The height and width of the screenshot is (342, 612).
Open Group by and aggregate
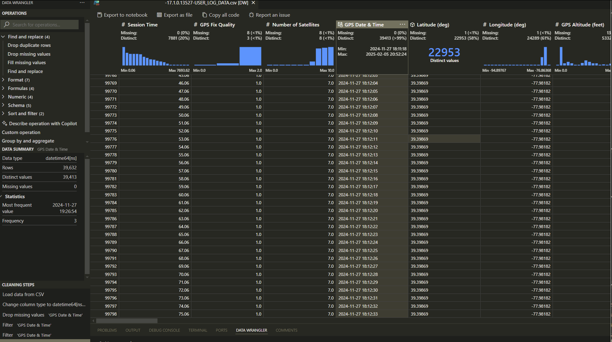[28, 141]
